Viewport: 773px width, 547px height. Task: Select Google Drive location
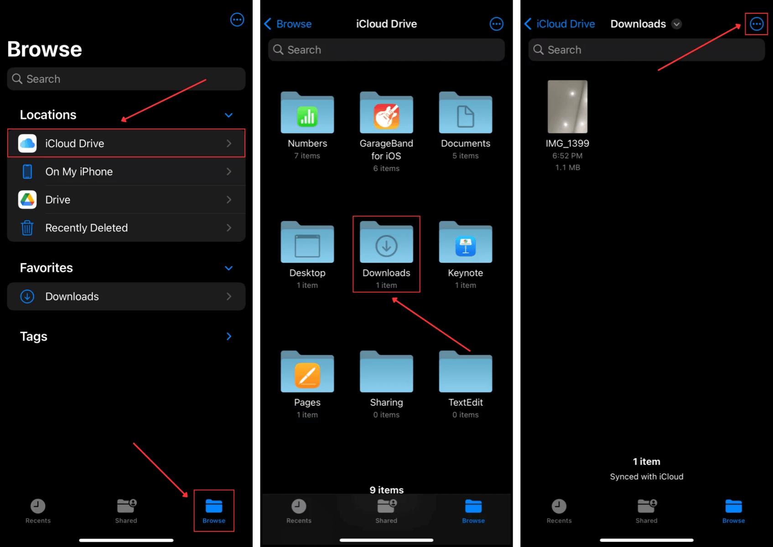[126, 200]
